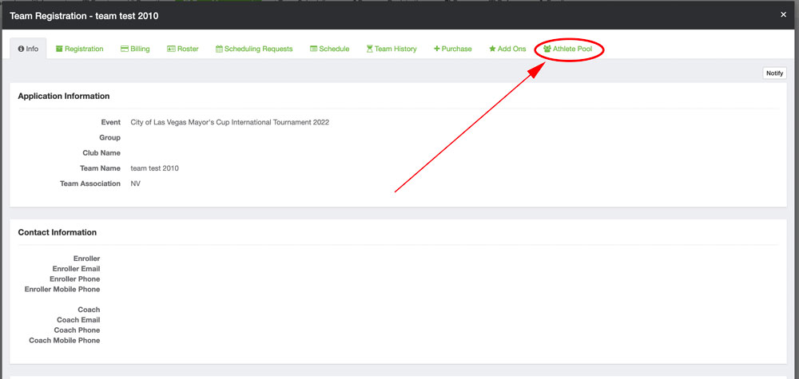Viewport: 799px width, 379px height.
Task: Click the people group icon beside Athlete Pool
Action: [547, 49]
